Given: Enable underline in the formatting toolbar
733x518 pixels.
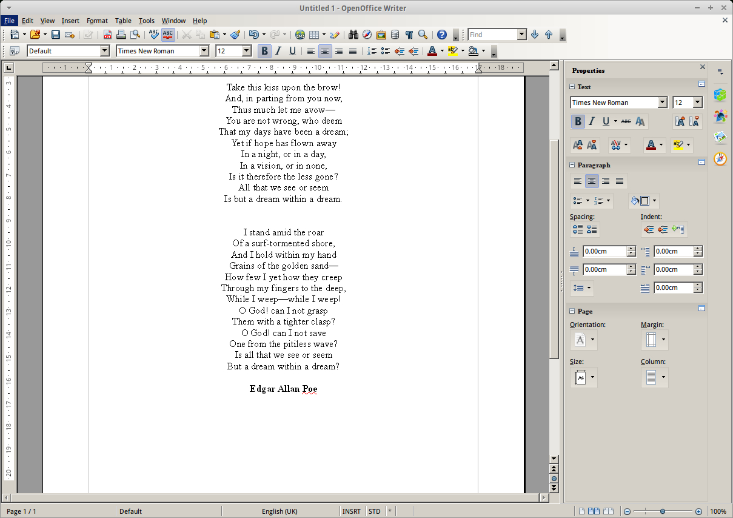Looking at the screenshot, I should pos(292,51).
